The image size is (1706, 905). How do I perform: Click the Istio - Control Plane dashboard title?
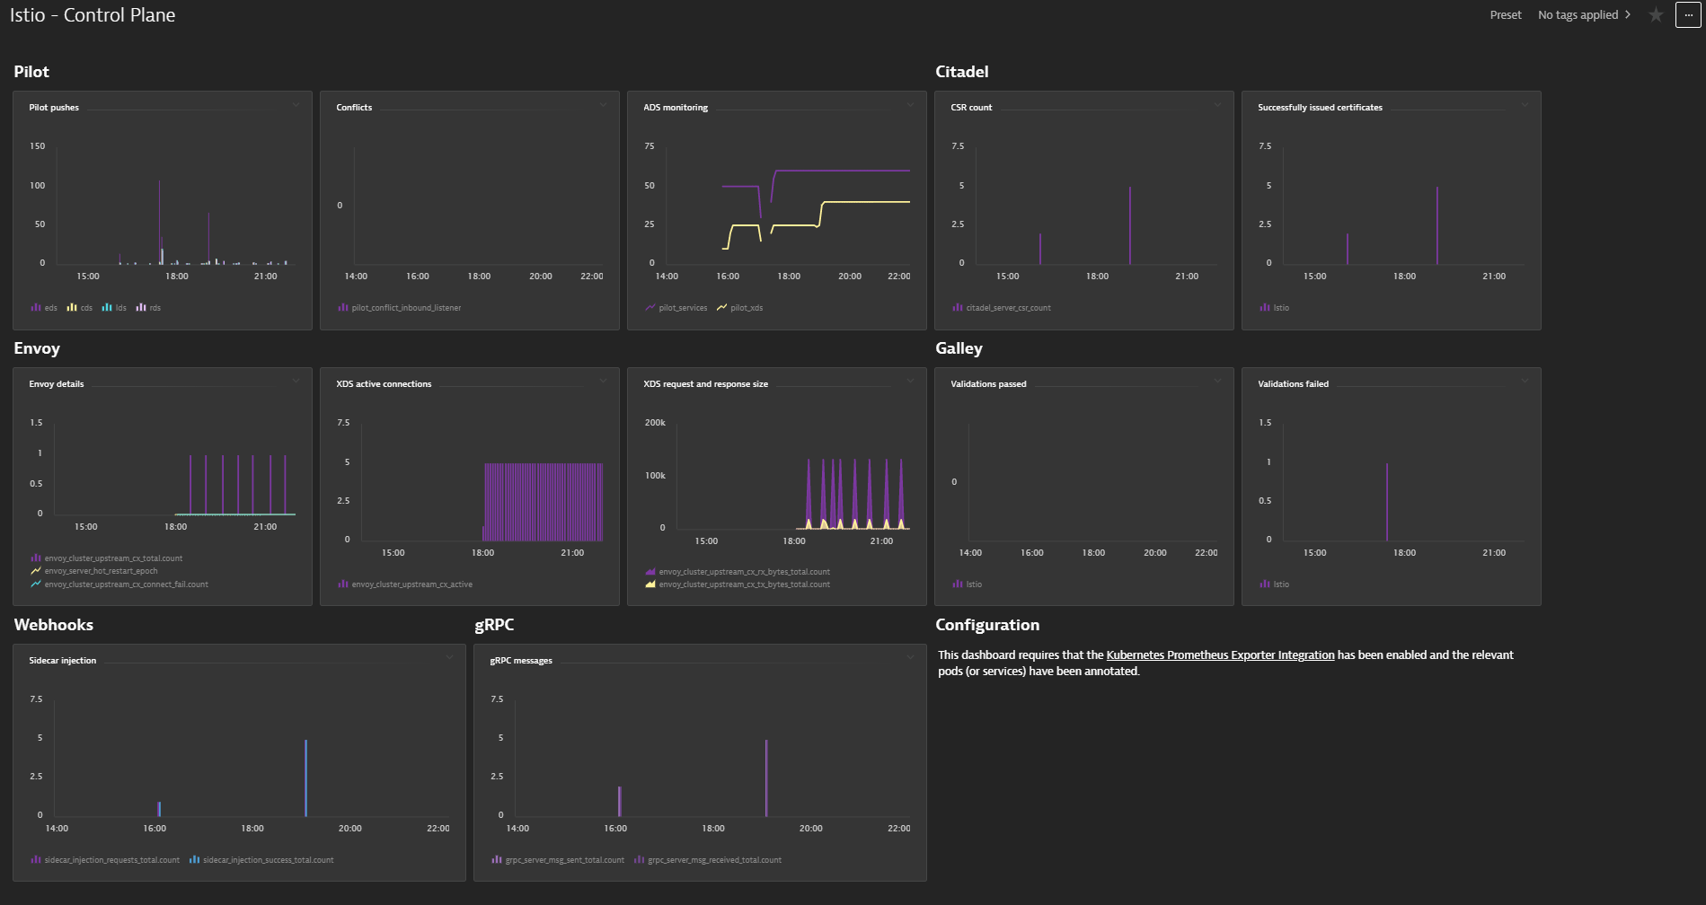(x=93, y=15)
